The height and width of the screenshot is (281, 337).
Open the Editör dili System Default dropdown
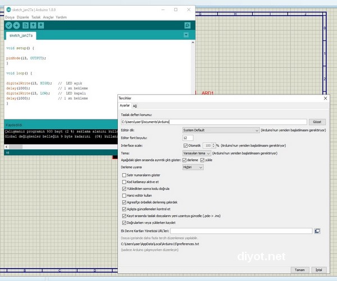[x=221, y=130]
